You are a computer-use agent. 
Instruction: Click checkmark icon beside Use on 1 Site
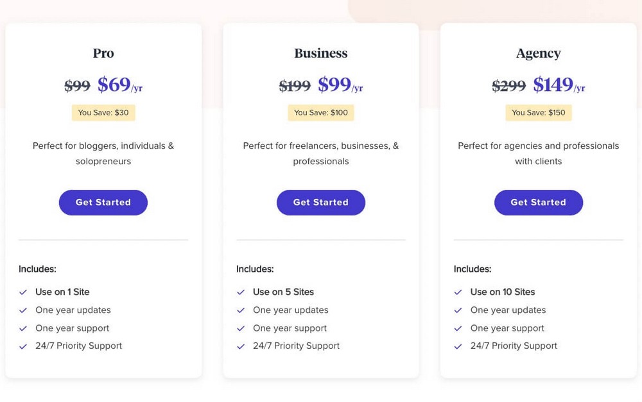[23, 292]
